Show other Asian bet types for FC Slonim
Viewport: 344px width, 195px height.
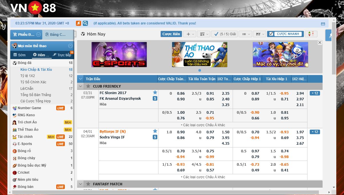(x=203, y=125)
